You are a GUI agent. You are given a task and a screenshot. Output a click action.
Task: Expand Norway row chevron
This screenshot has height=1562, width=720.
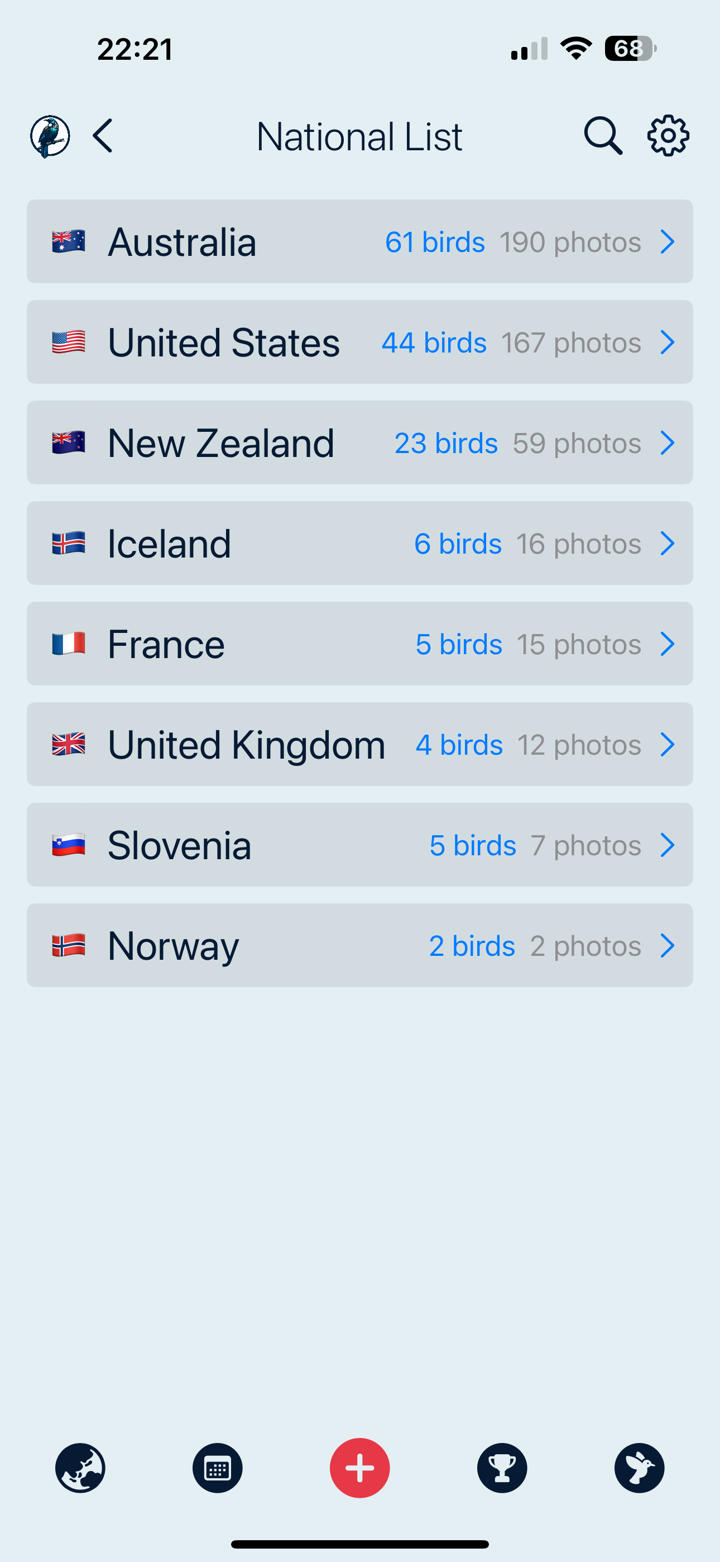coord(668,946)
